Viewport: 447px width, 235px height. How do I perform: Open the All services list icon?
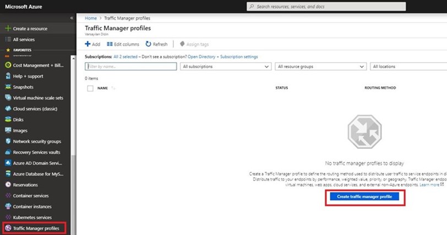click(8, 40)
